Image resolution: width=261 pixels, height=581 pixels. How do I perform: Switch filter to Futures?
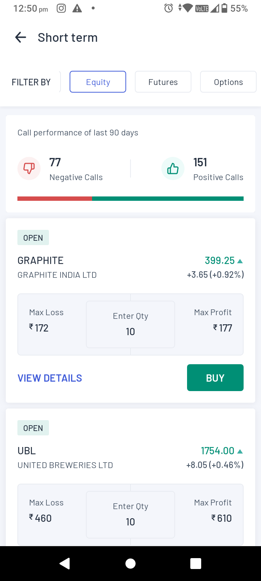[163, 82]
